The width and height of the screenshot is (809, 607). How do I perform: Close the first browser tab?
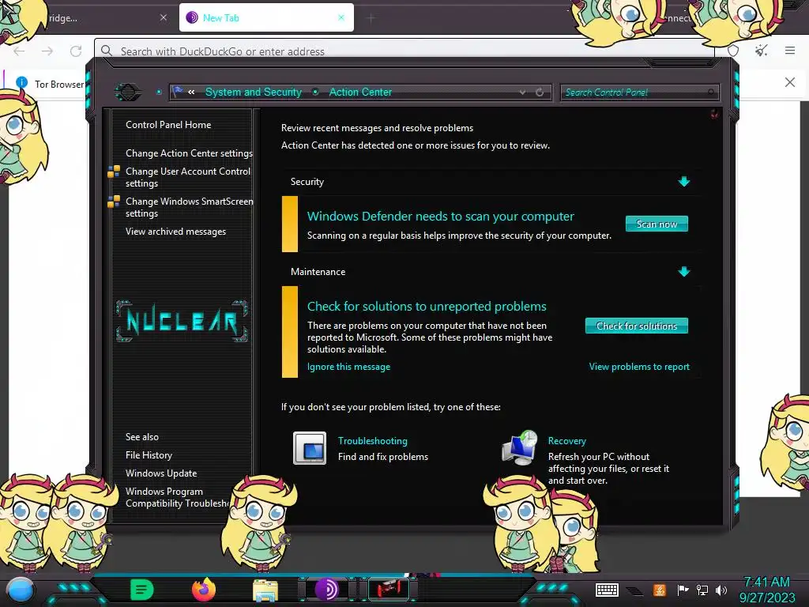[163, 17]
